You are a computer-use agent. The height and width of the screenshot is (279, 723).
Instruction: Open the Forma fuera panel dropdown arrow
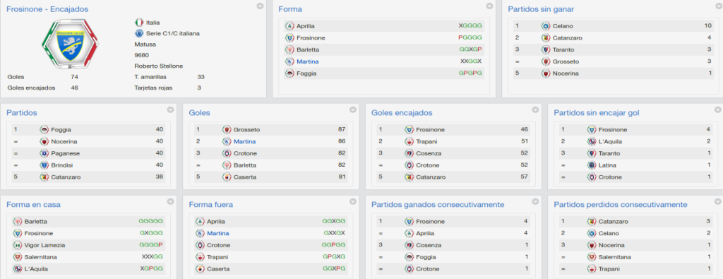pos(353,201)
